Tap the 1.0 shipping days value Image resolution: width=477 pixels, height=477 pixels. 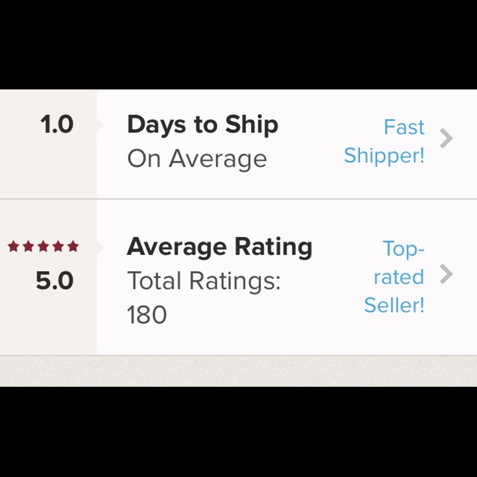click(x=57, y=124)
